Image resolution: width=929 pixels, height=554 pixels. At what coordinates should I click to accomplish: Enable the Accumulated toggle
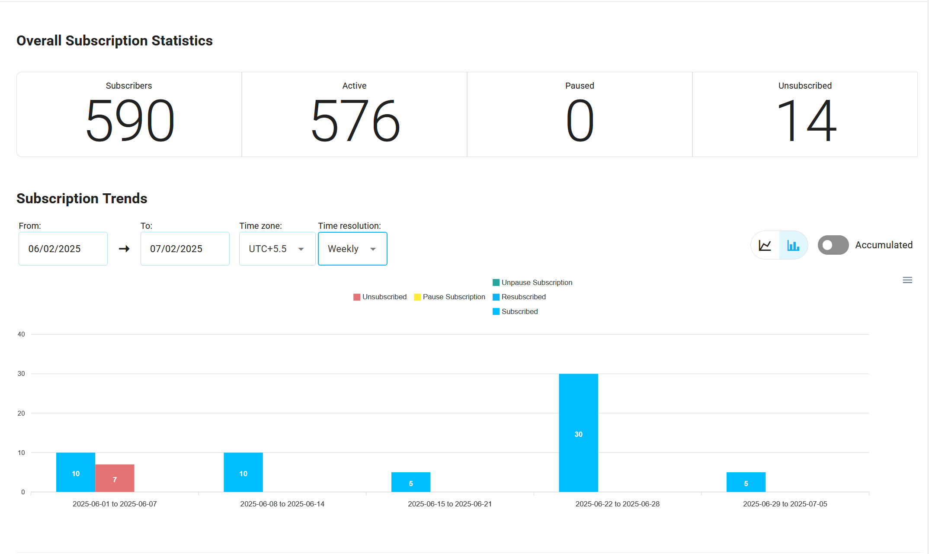click(x=833, y=245)
